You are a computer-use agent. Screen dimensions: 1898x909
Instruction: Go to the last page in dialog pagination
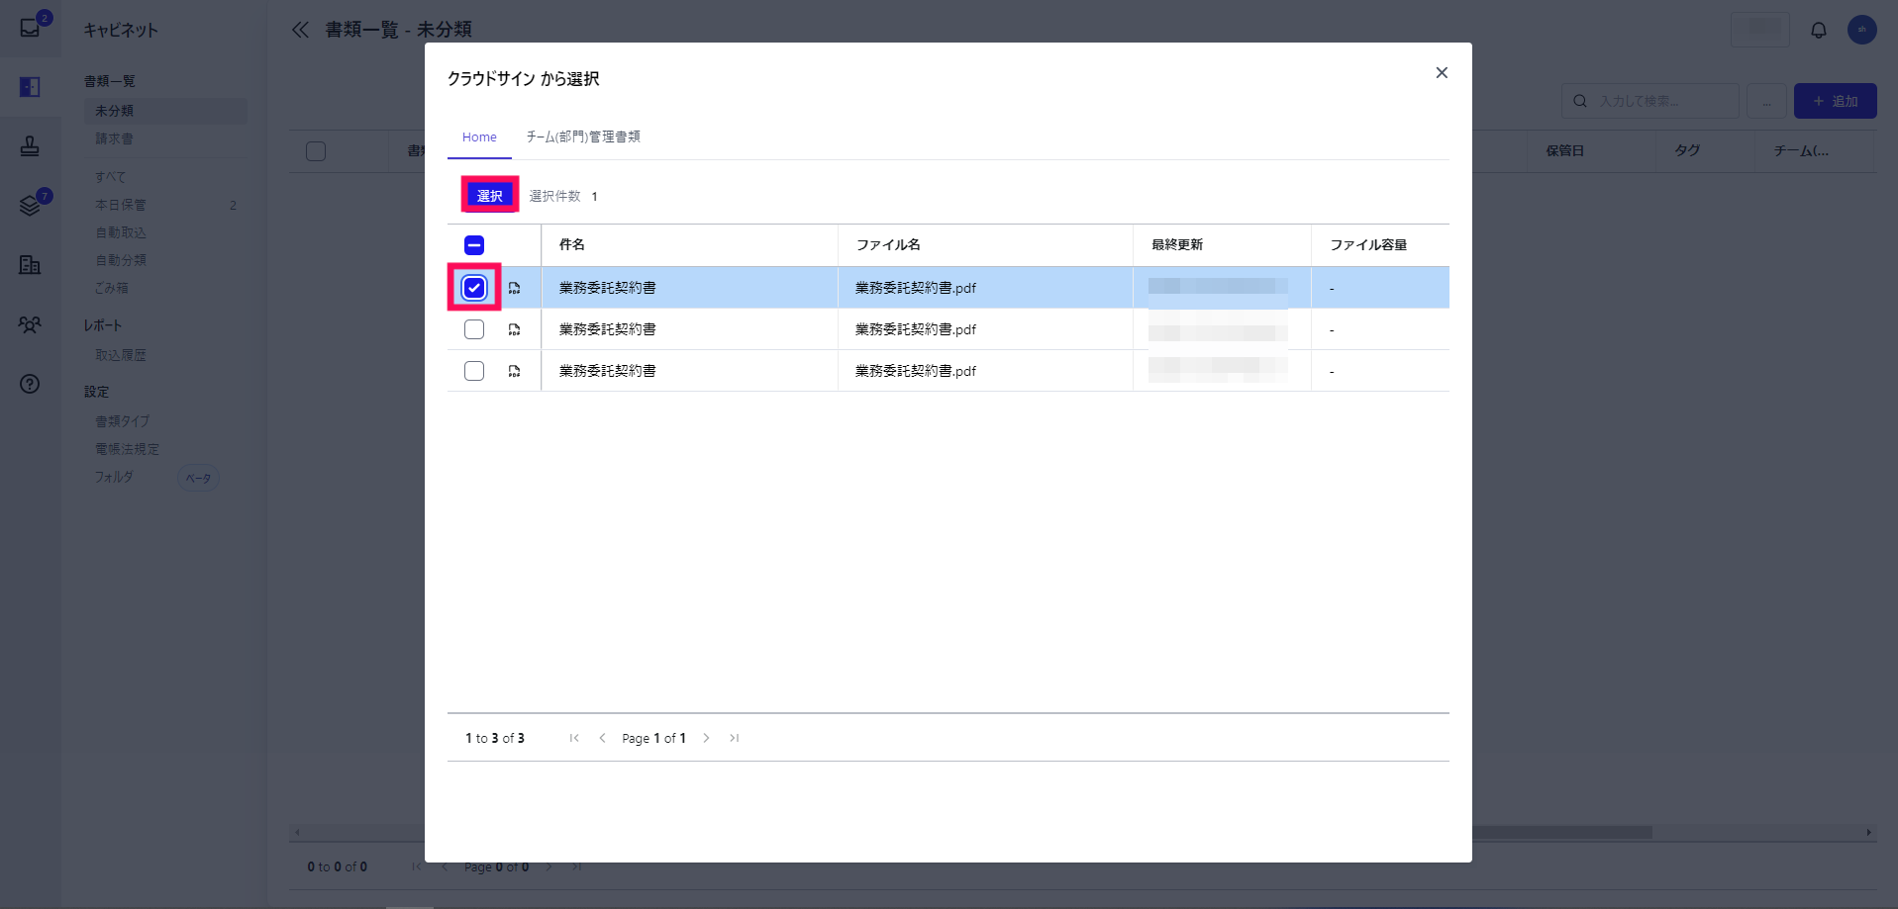(734, 738)
